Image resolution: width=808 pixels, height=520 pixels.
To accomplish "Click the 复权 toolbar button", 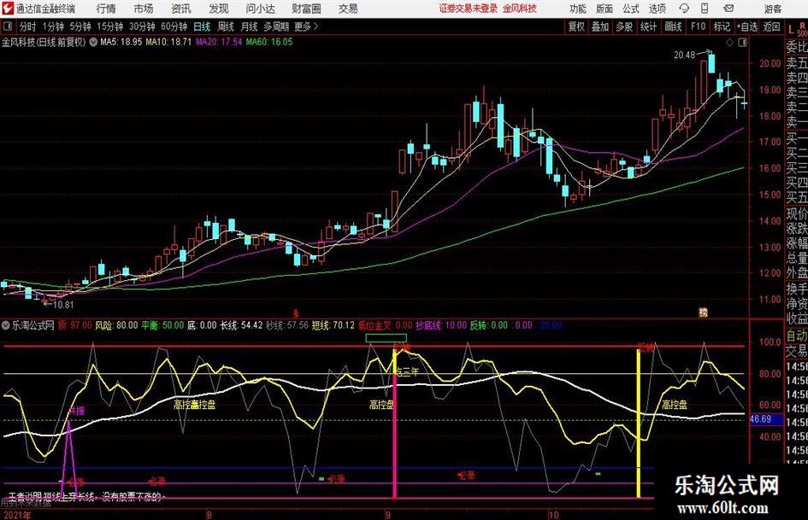I will coord(576,26).
